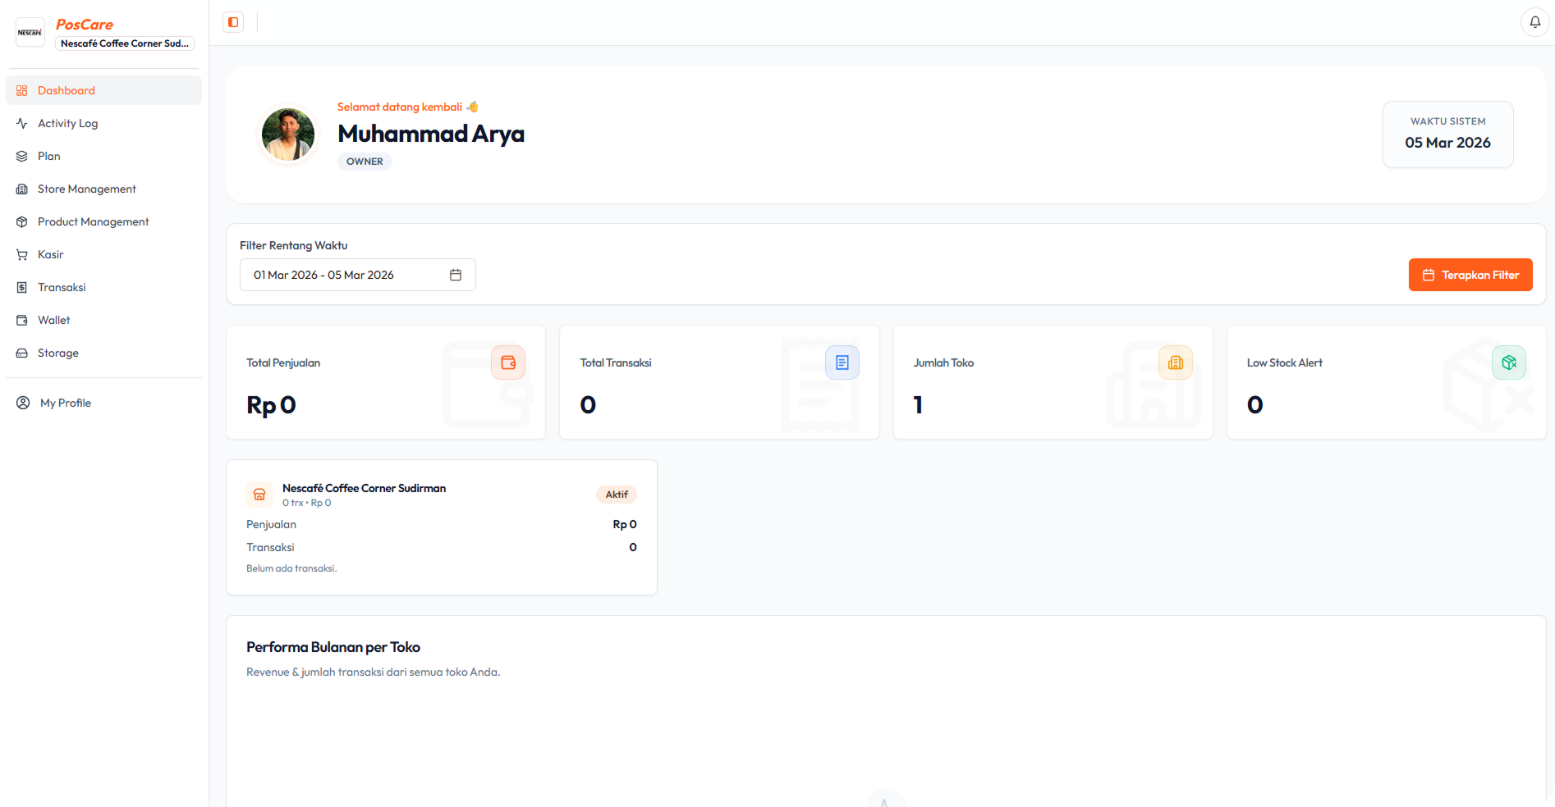Go to Activity Log in sidebar

click(x=67, y=123)
